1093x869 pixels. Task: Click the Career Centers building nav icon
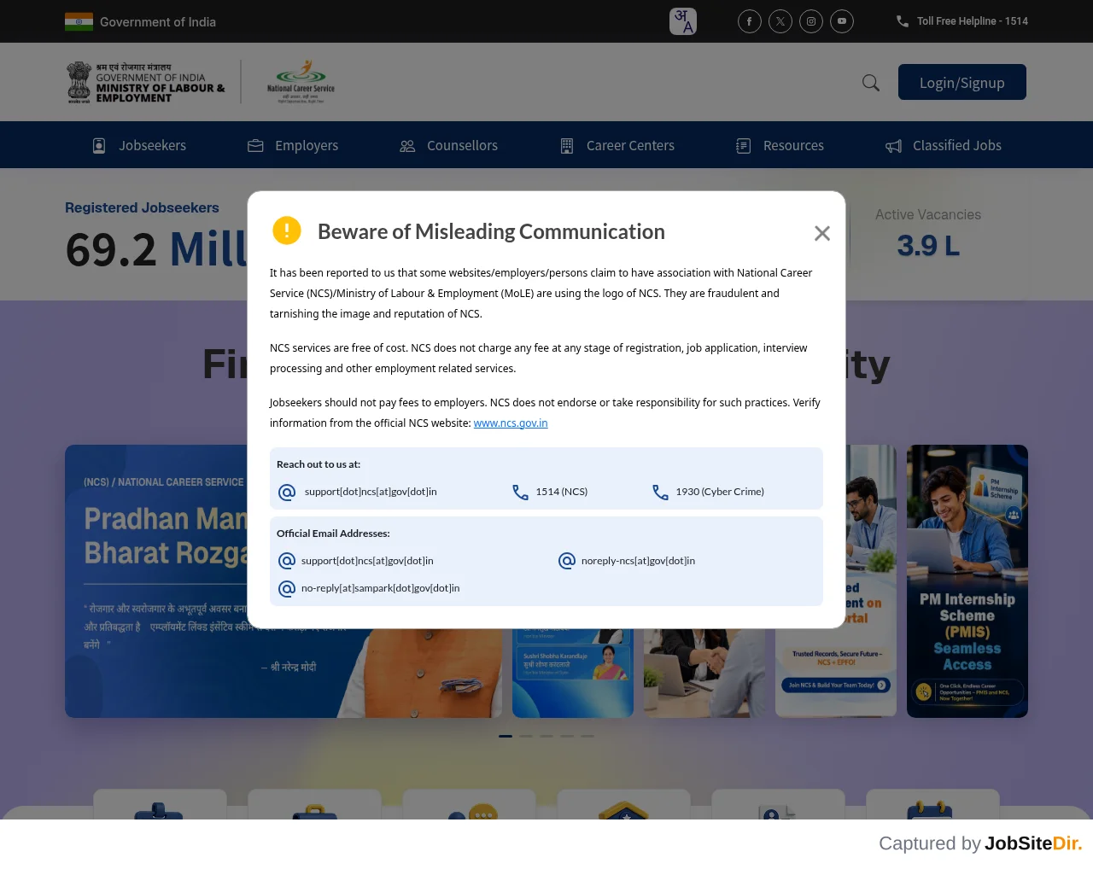click(x=567, y=146)
